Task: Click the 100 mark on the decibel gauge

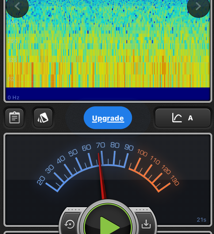Action: click(142, 152)
